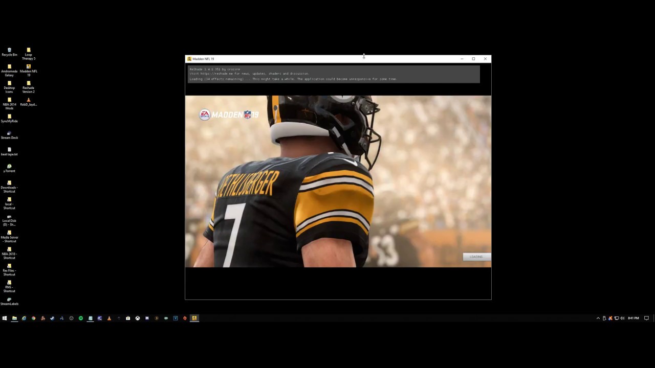Select the Madden NFL 19 desktop shortcut

pos(28,71)
